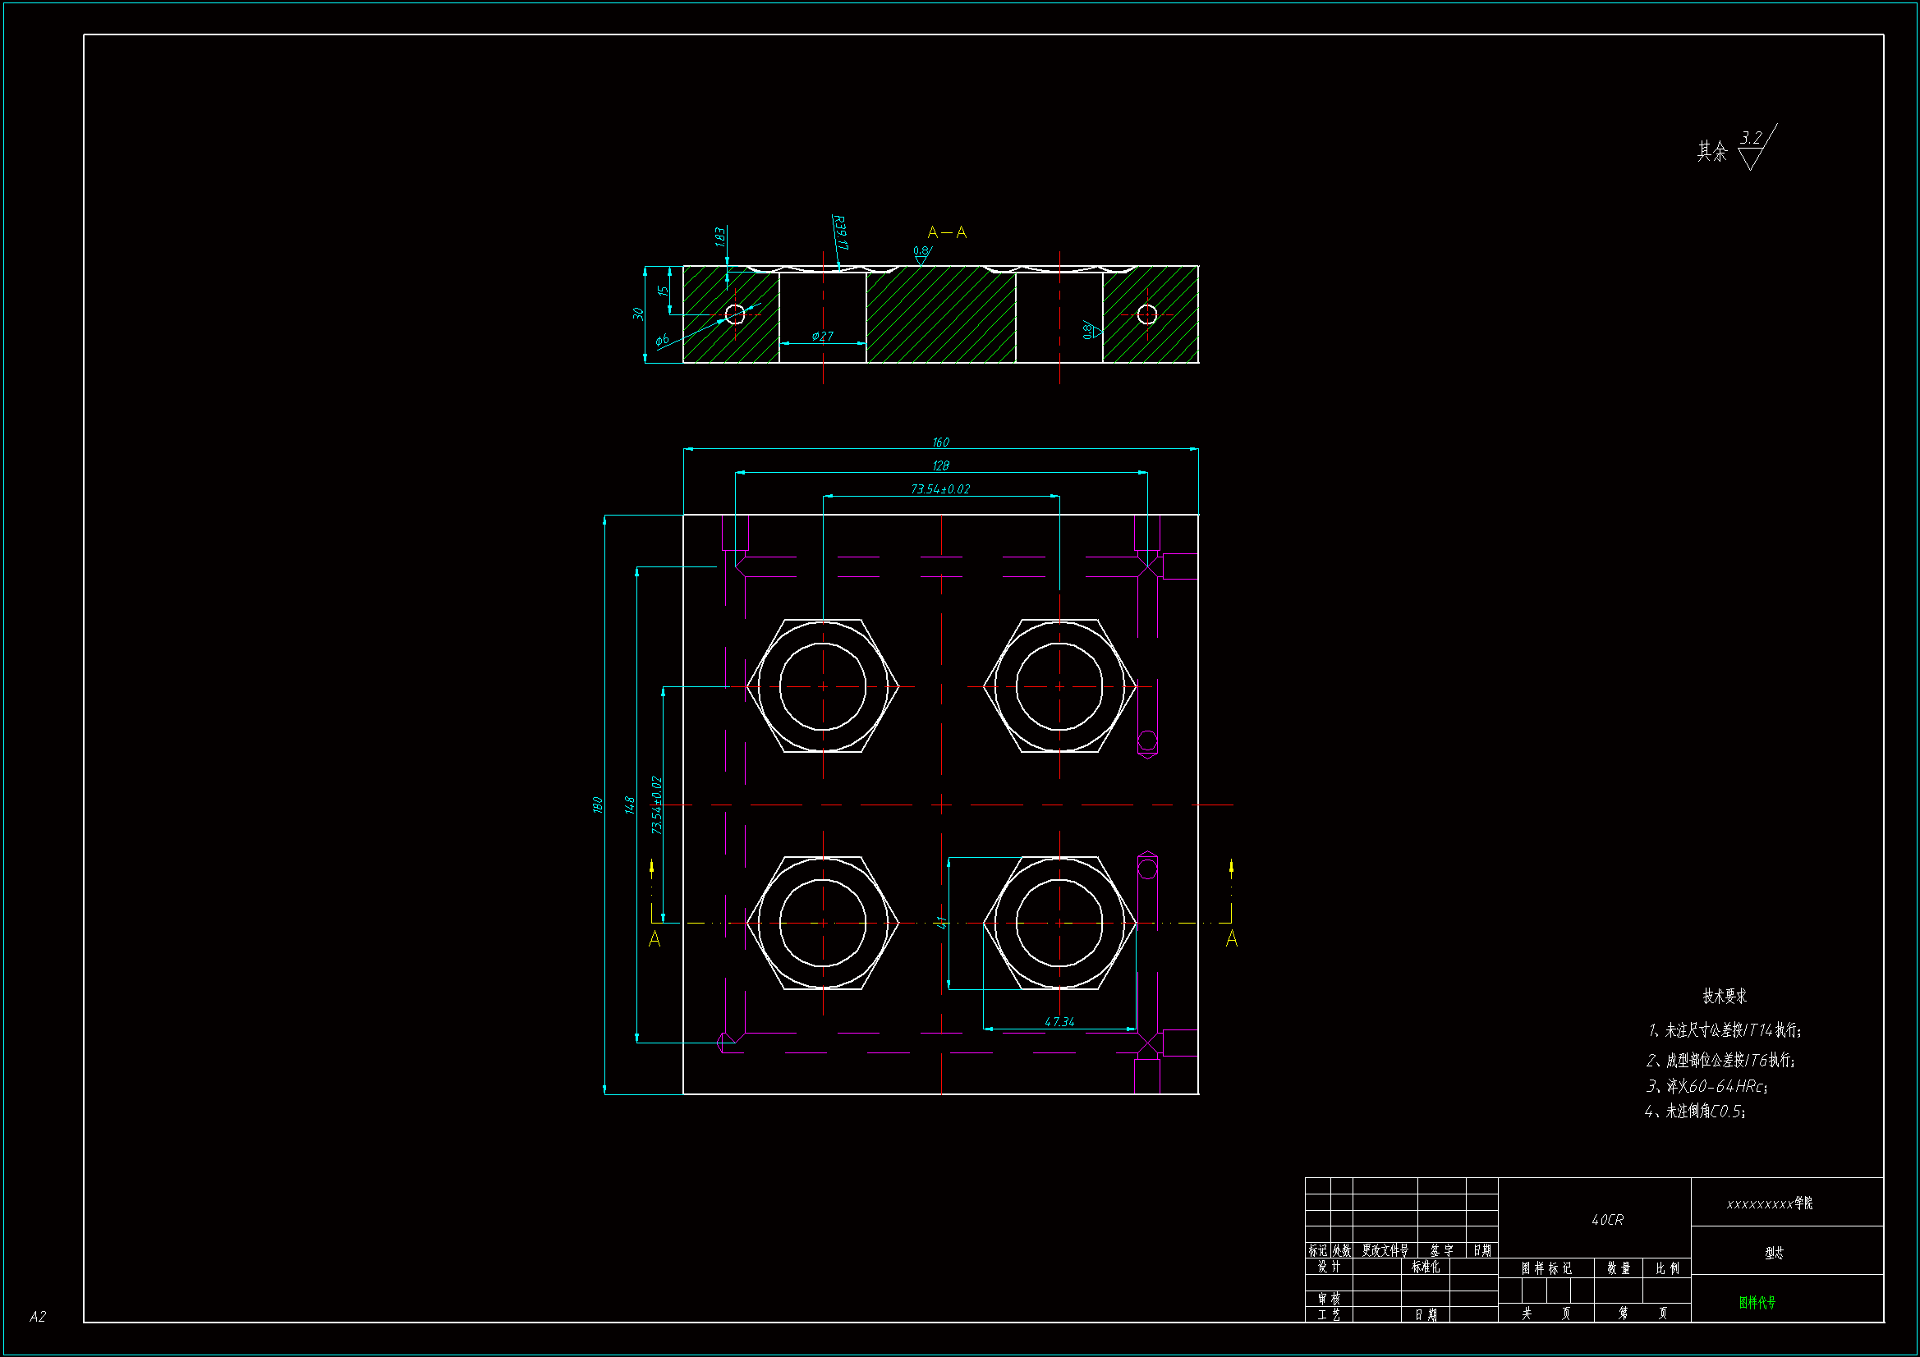The width and height of the screenshot is (1920, 1357).
Task: Select the 淬火60-64HRc requirement line
Action: (1706, 1086)
